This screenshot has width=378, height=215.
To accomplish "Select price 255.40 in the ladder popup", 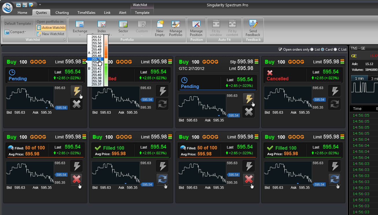I will (96, 75).
